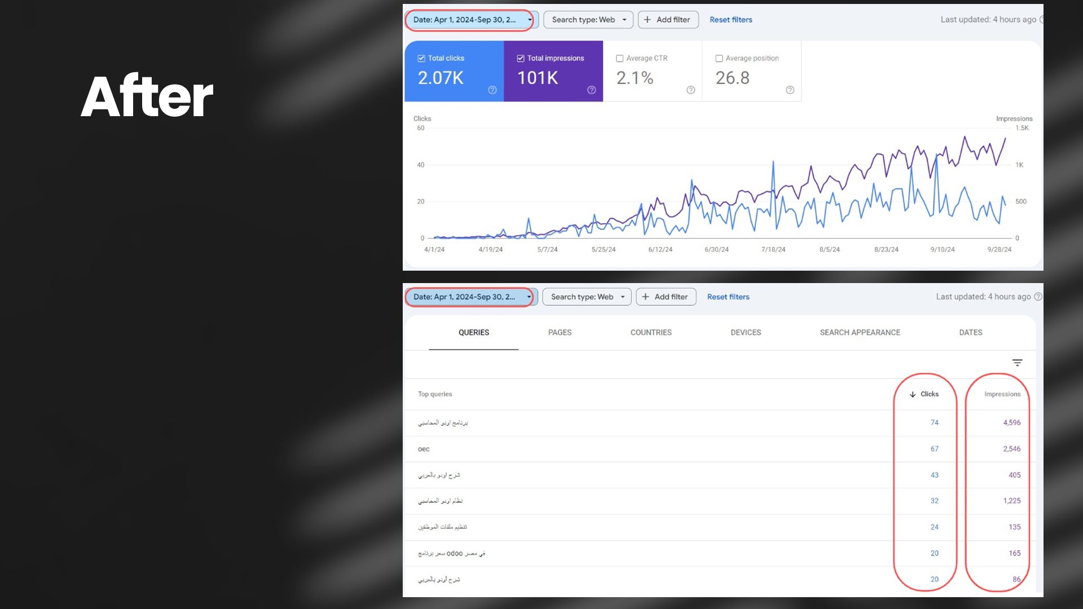Image resolution: width=1083 pixels, height=609 pixels.
Task: Click plus icon on lower Add filter
Action: click(x=645, y=297)
